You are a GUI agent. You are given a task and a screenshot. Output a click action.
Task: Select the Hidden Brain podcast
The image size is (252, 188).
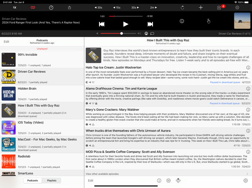[42, 94]
